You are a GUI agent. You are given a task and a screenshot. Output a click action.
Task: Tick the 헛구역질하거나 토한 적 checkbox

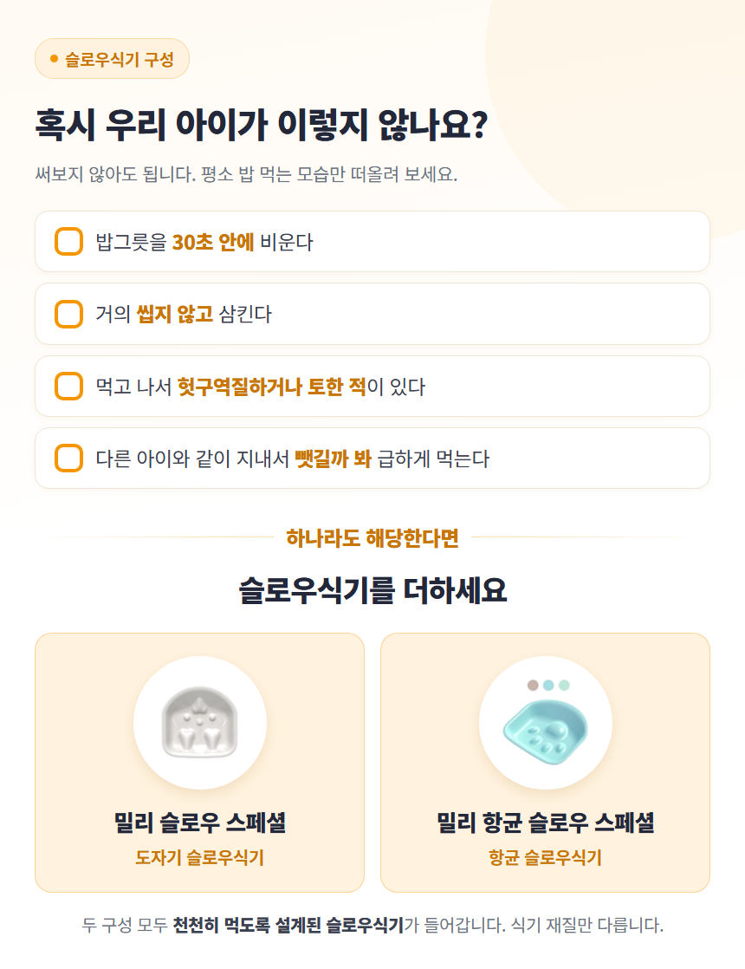point(68,387)
